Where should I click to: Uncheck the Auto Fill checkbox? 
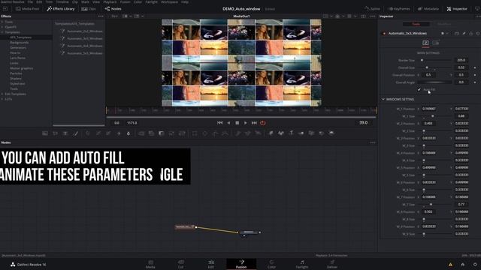pos(419,90)
